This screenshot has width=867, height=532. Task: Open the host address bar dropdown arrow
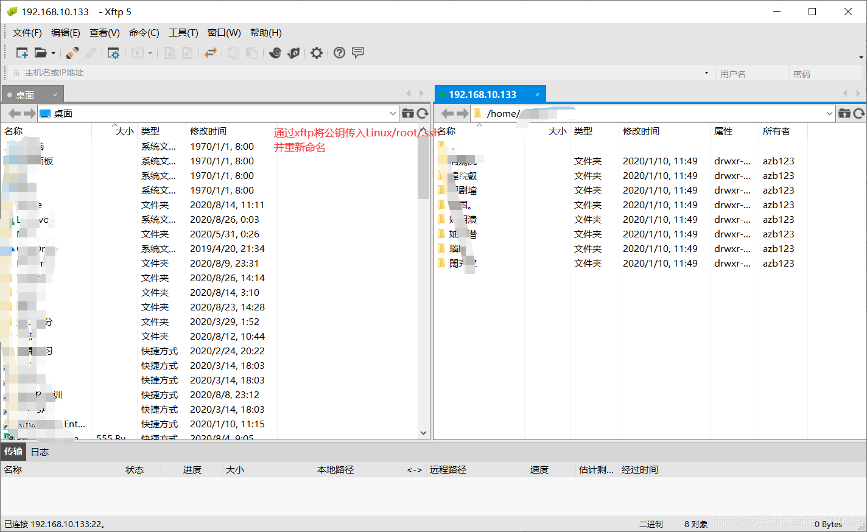pos(706,73)
